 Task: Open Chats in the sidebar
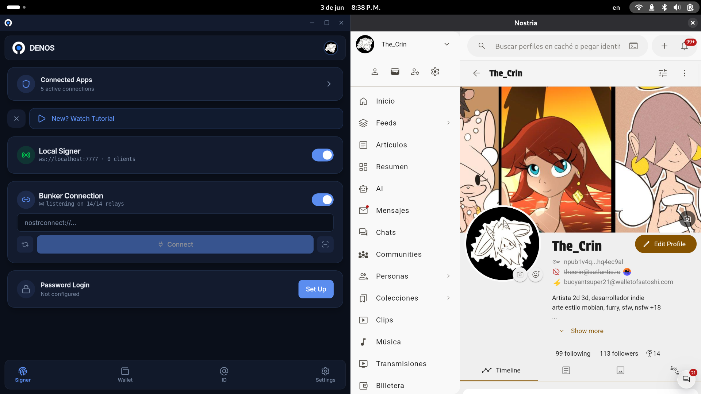click(x=405, y=232)
